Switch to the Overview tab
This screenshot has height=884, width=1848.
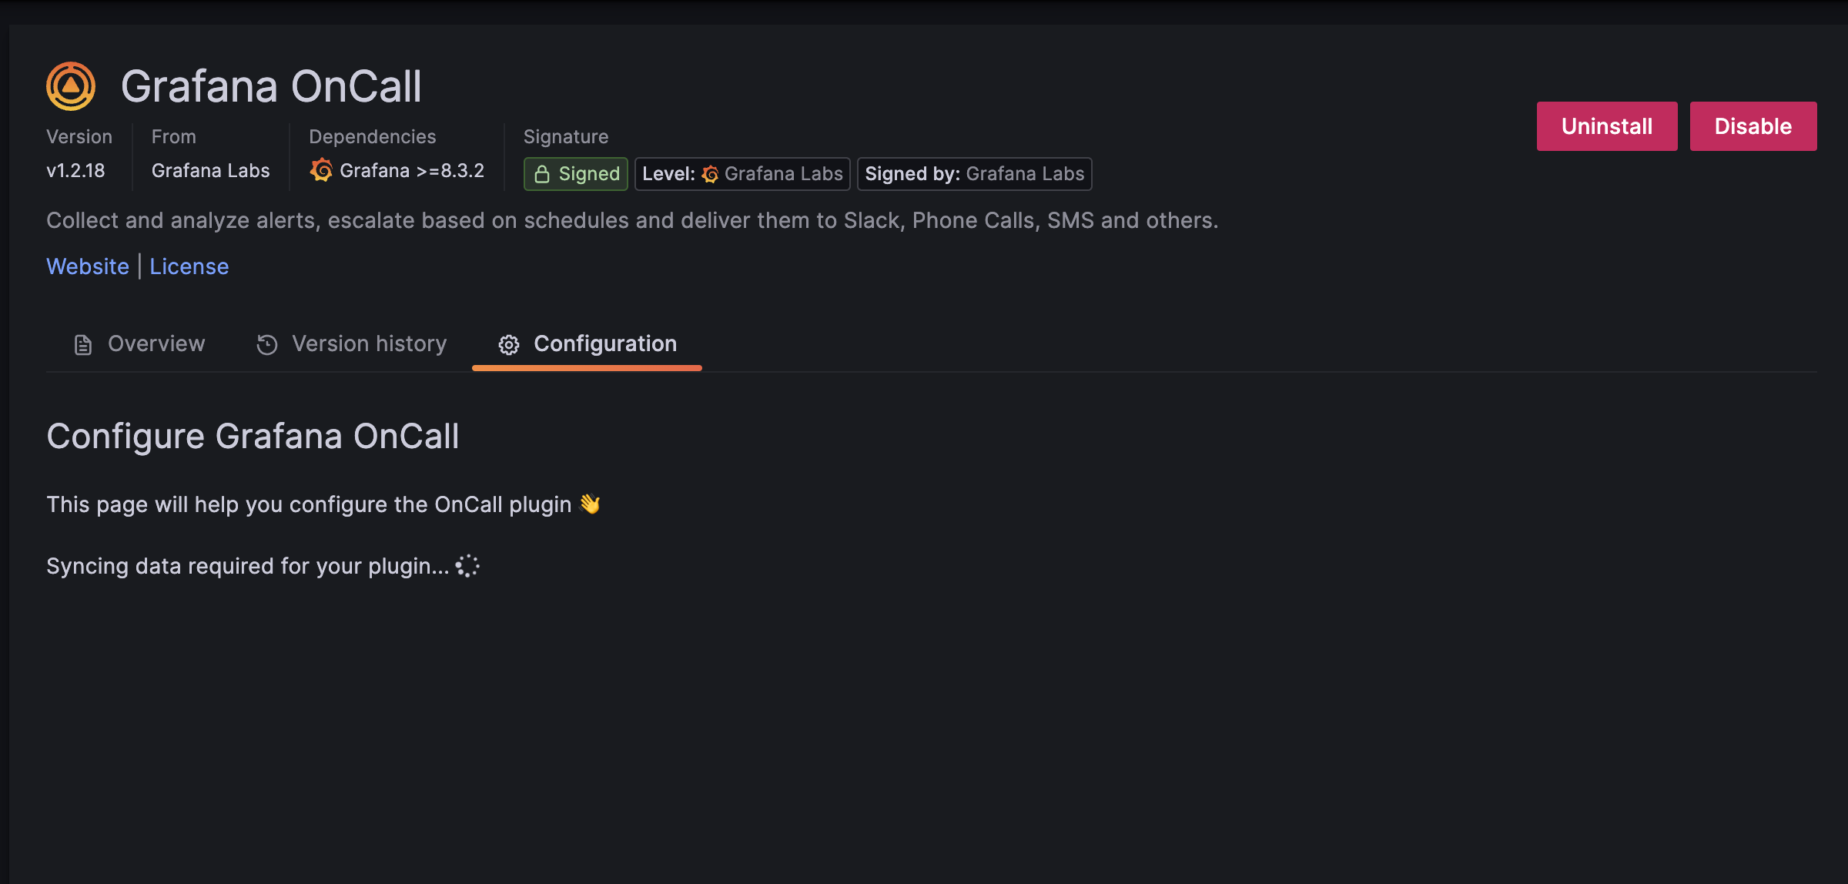tap(156, 343)
